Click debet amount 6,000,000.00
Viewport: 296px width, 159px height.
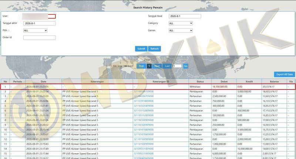click(219, 153)
